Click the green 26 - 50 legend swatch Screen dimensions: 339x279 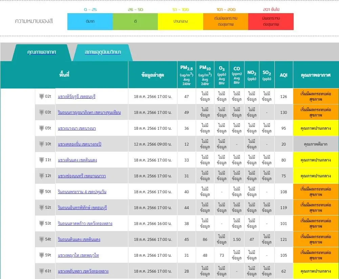pos(135,22)
